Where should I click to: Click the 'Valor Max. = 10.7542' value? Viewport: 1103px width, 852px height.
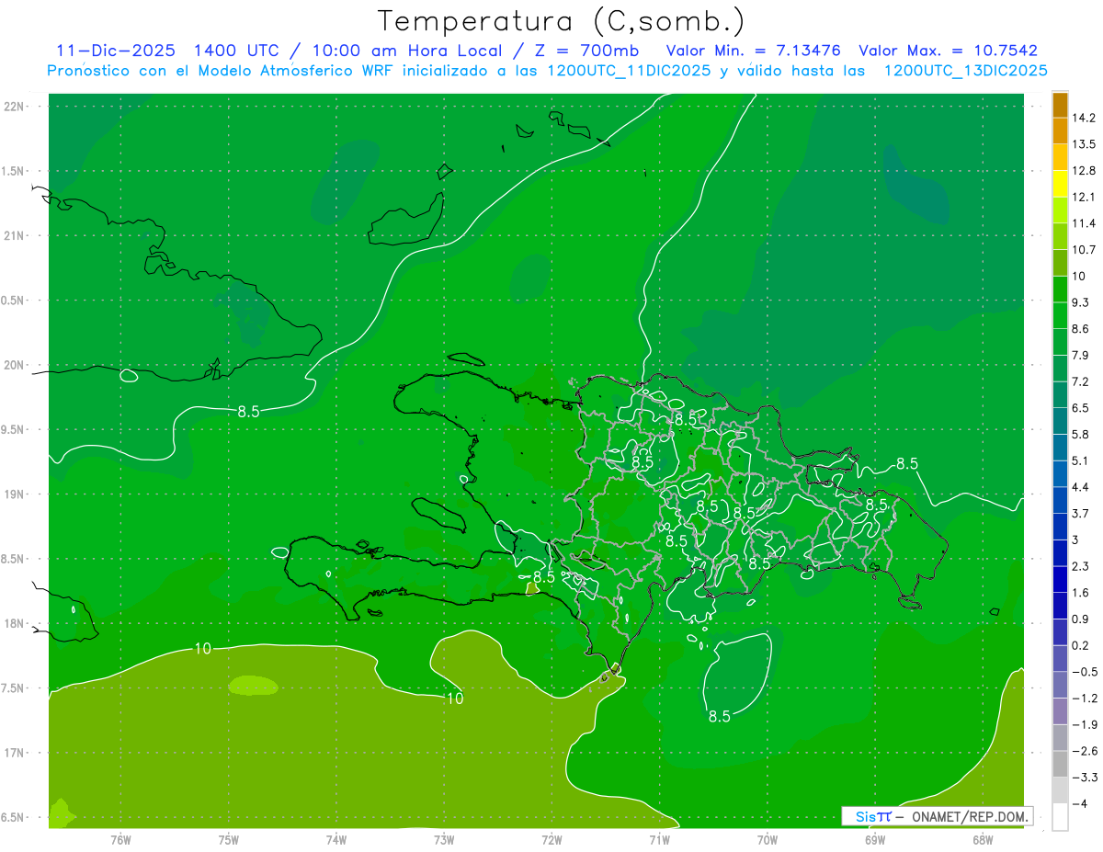948,51
